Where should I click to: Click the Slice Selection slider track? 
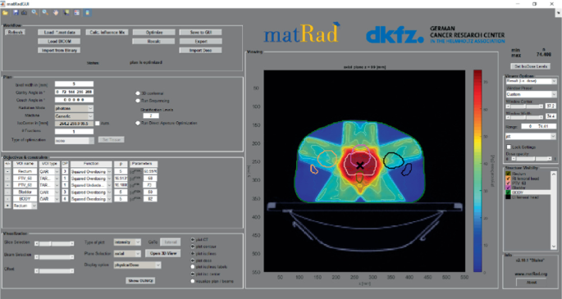54,243
